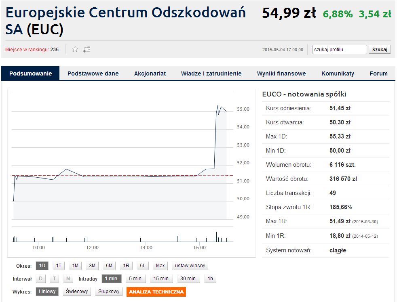The image size is (397, 302).
Task: Change chart type to Świecowy
Action: click(x=77, y=292)
